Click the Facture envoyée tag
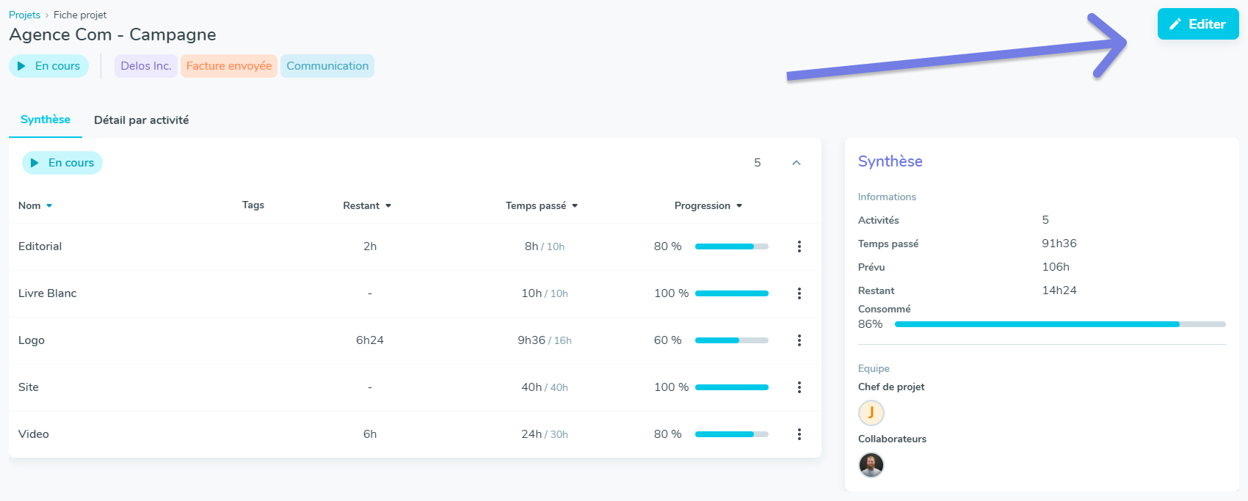The image size is (1248, 501). (x=229, y=66)
